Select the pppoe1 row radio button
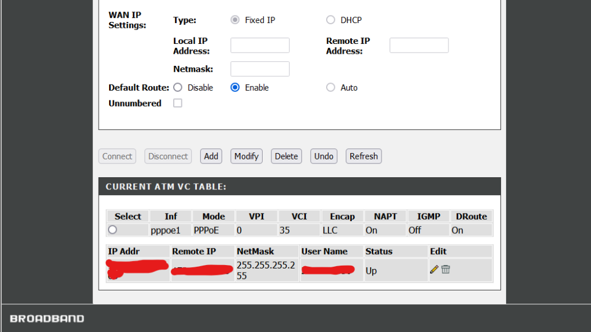This screenshot has height=332, width=591. (x=113, y=230)
